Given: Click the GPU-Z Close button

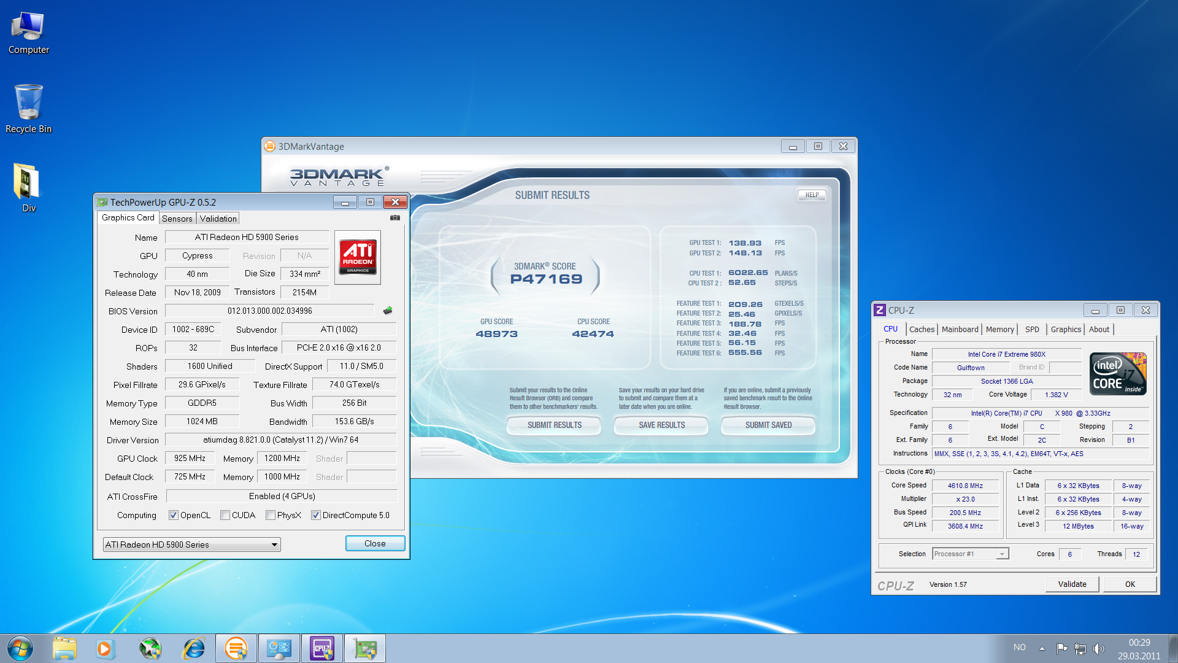Looking at the screenshot, I should [x=375, y=543].
